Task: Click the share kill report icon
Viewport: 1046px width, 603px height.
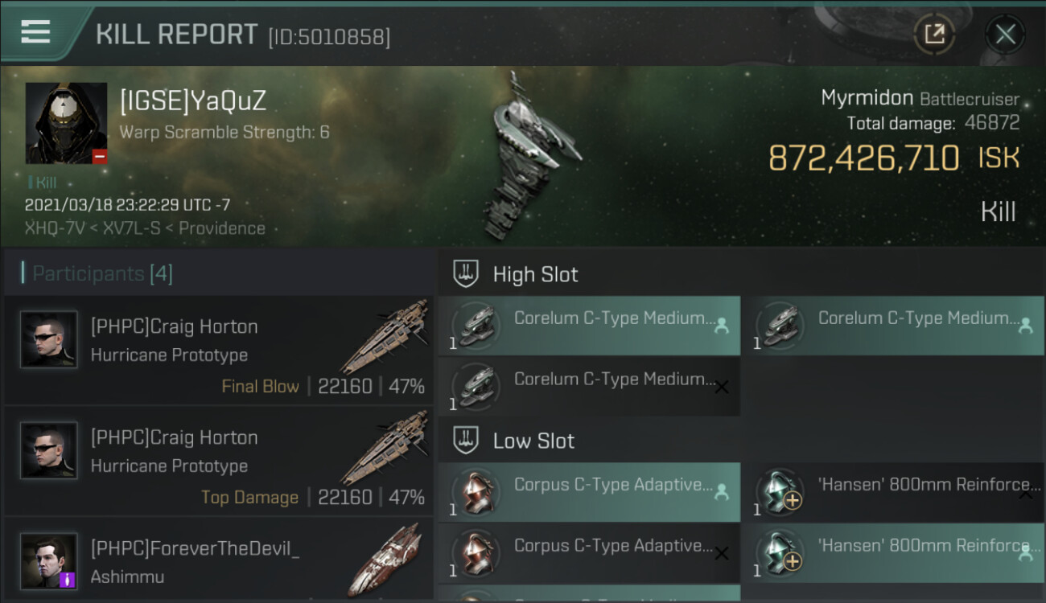Action: coord(934,35)
